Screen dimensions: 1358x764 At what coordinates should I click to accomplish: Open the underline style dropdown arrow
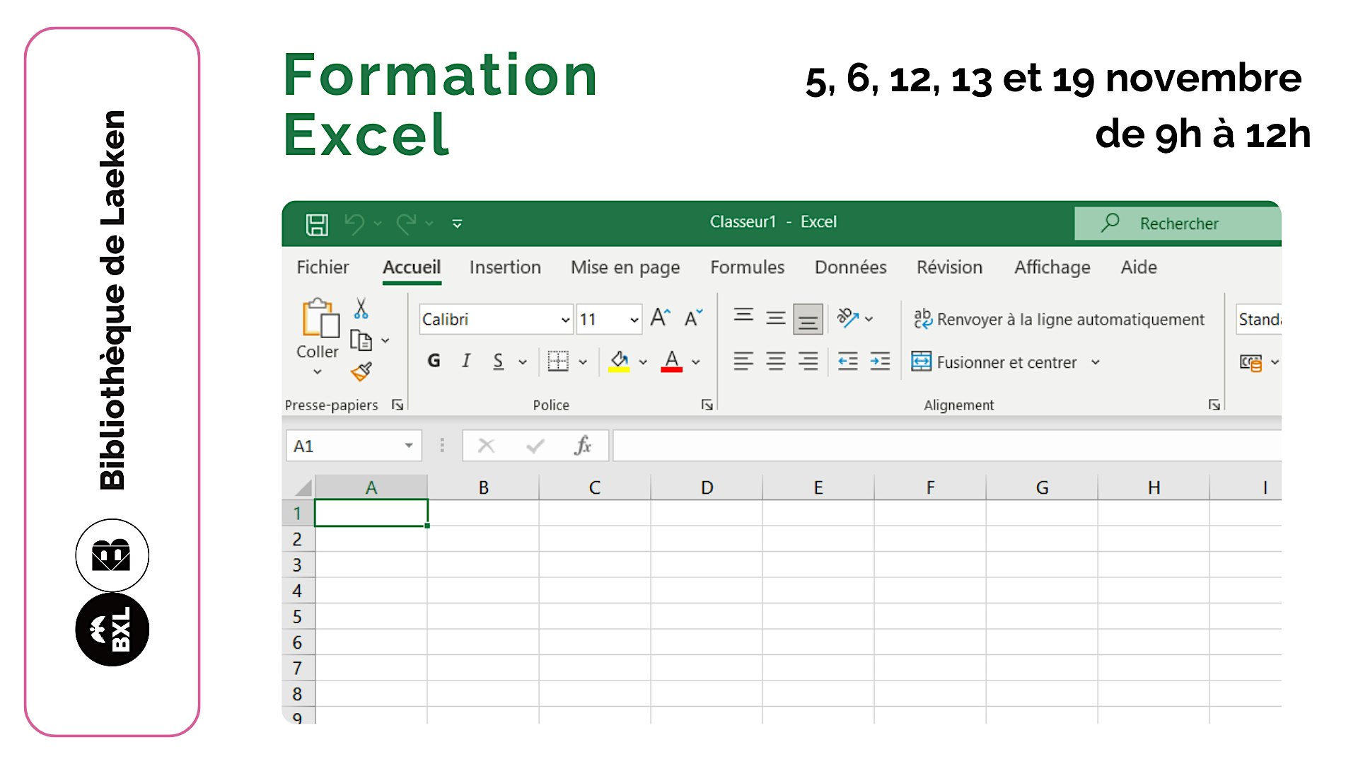click(523, 362)
